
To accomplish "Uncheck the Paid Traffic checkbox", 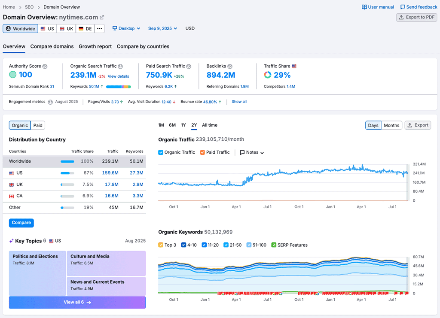I will coord(202,152).
